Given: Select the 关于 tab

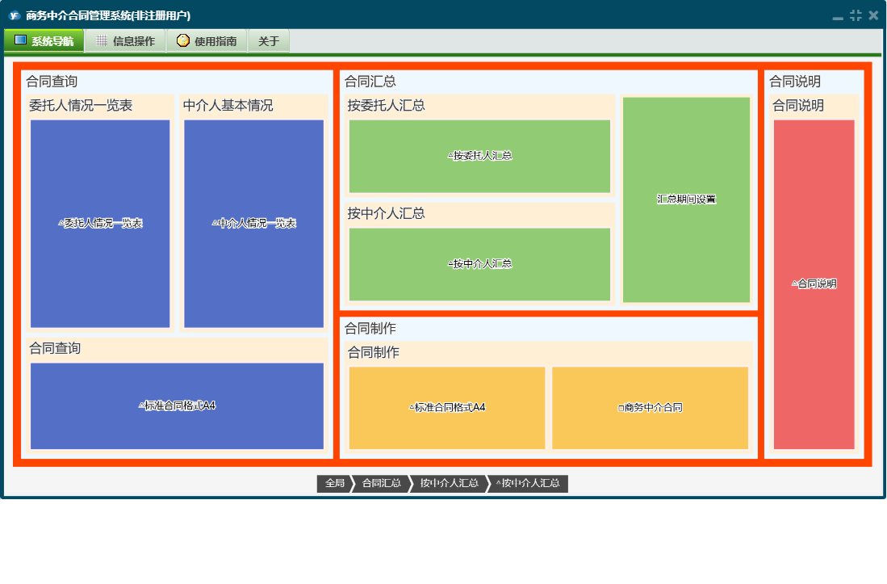Looking at the screenshot, I should (x=269, y=41).
